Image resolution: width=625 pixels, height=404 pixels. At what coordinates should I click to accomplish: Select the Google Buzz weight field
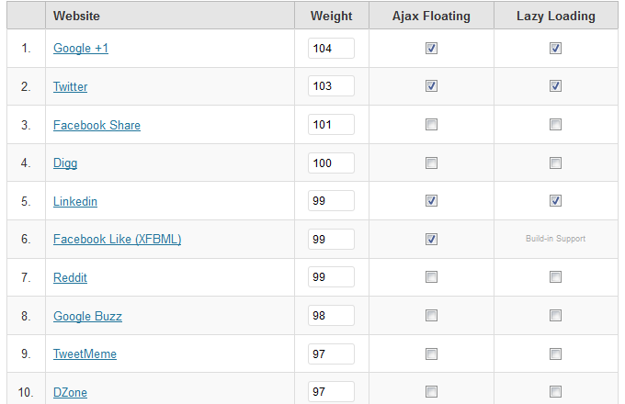[331, 315]
